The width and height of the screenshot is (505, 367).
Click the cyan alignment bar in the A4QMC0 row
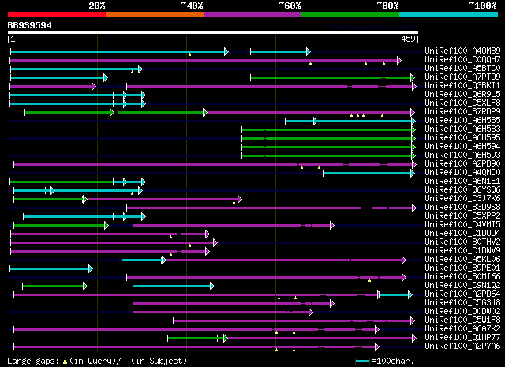pyautogui.click(x=368, y=174)
